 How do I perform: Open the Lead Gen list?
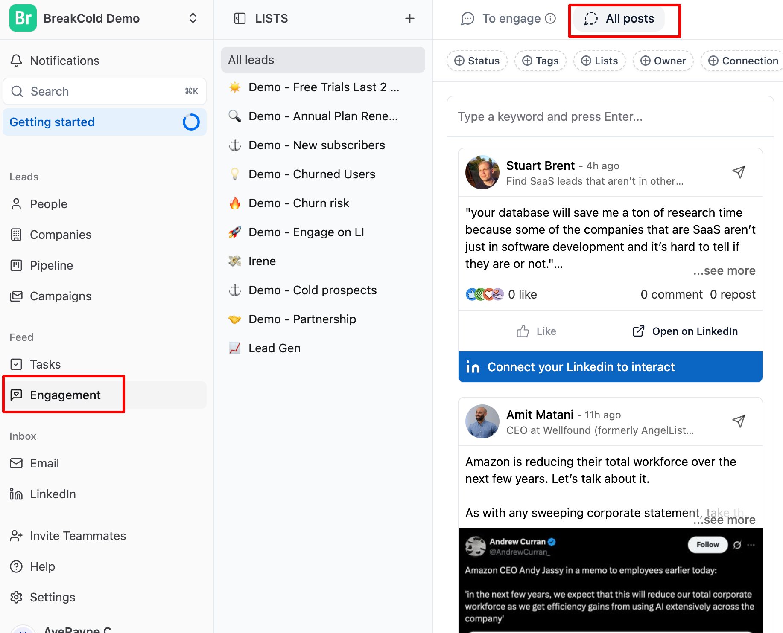click(x=323, y=348)
